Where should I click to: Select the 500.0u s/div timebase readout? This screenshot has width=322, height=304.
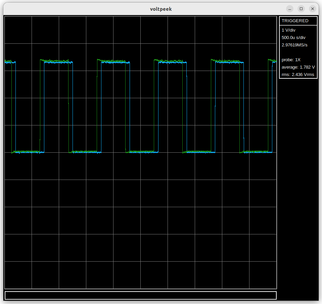click(x=293, y=38)
